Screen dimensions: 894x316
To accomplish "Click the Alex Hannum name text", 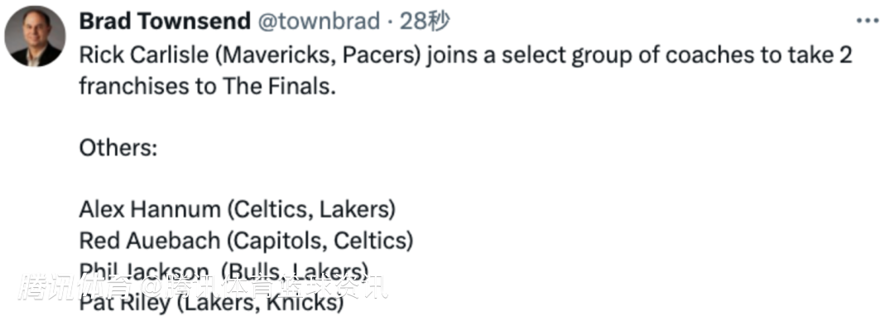I will coord(149,210).
